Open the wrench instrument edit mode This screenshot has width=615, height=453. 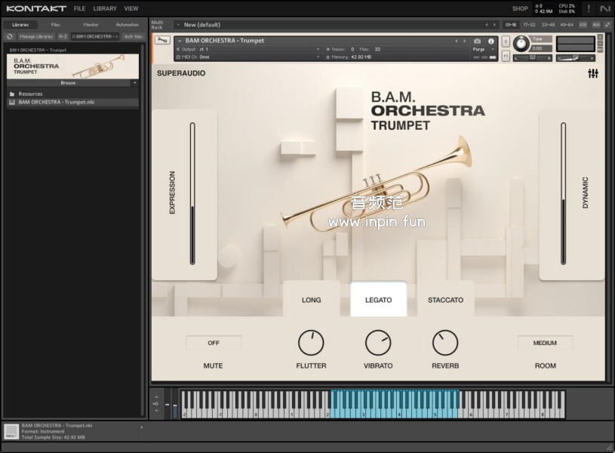click(x=162, y=40)
